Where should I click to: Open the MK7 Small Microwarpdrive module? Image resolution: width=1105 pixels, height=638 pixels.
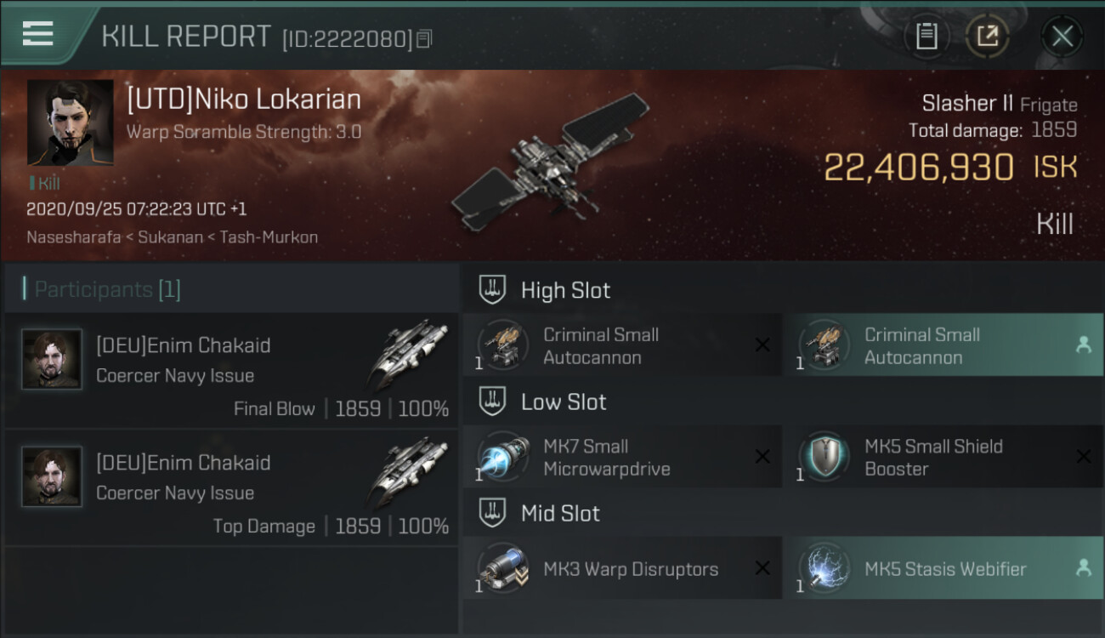point(621,458)
